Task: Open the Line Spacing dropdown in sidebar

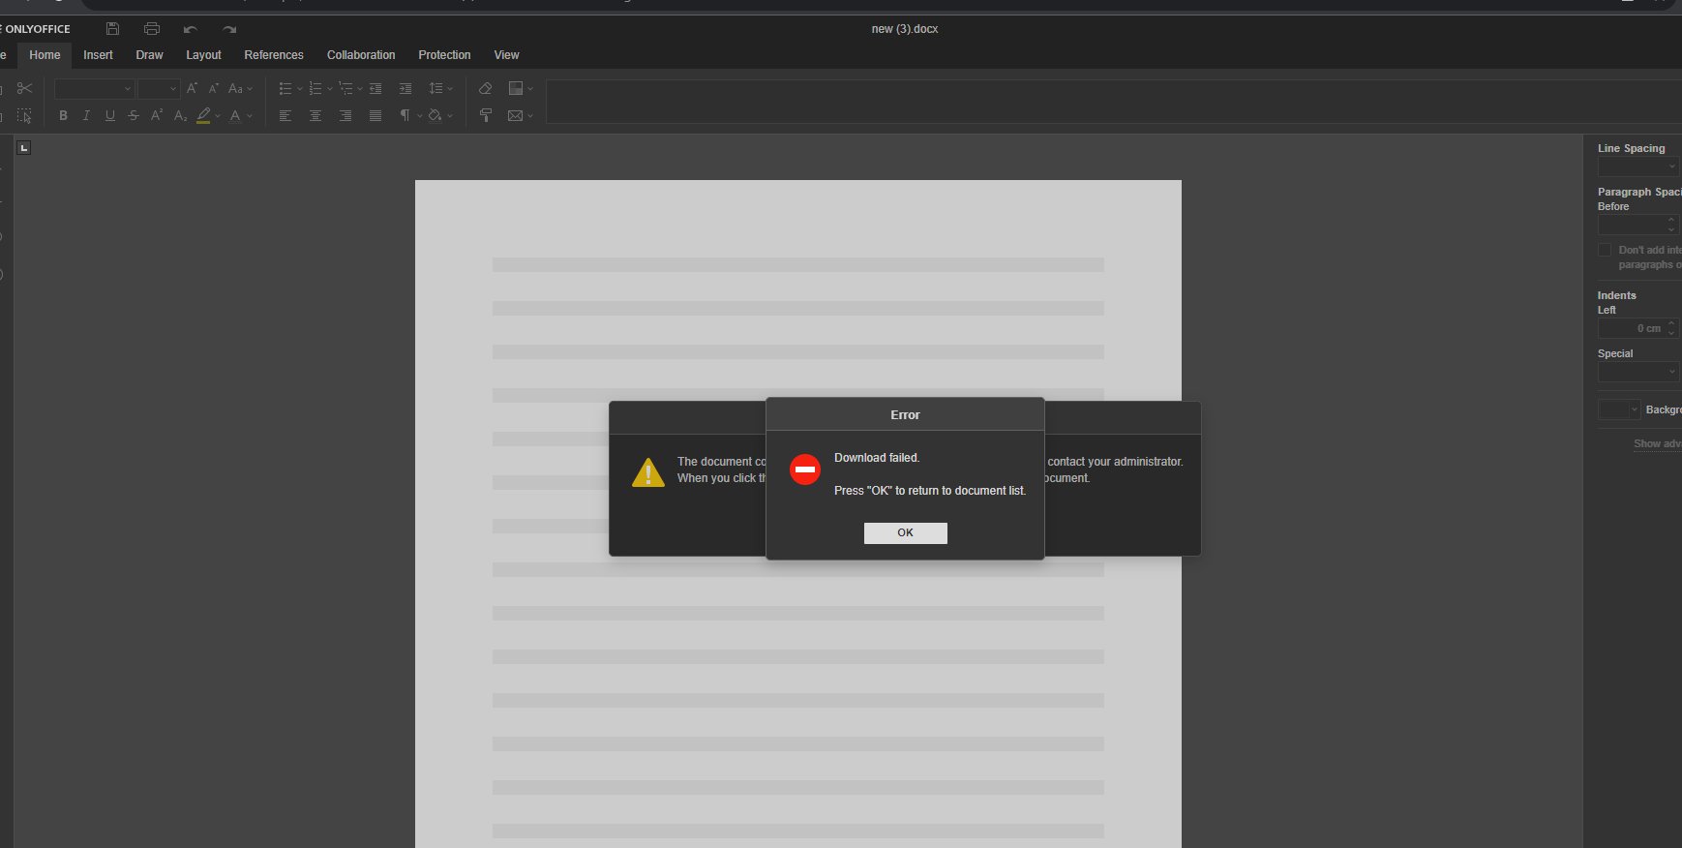Action: tap(1637, 167)
